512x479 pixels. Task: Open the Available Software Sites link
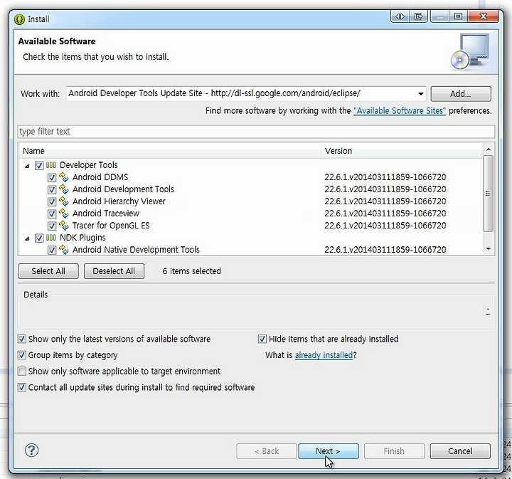(400, 111)
